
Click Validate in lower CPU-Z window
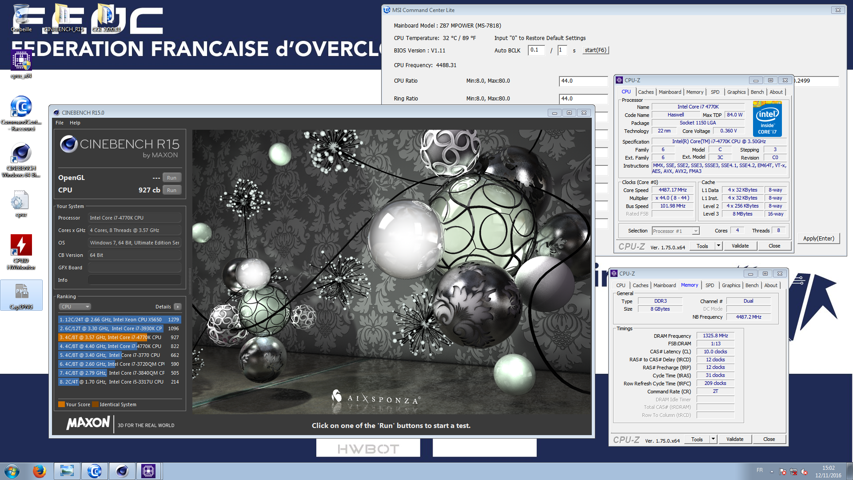[735, 439]
